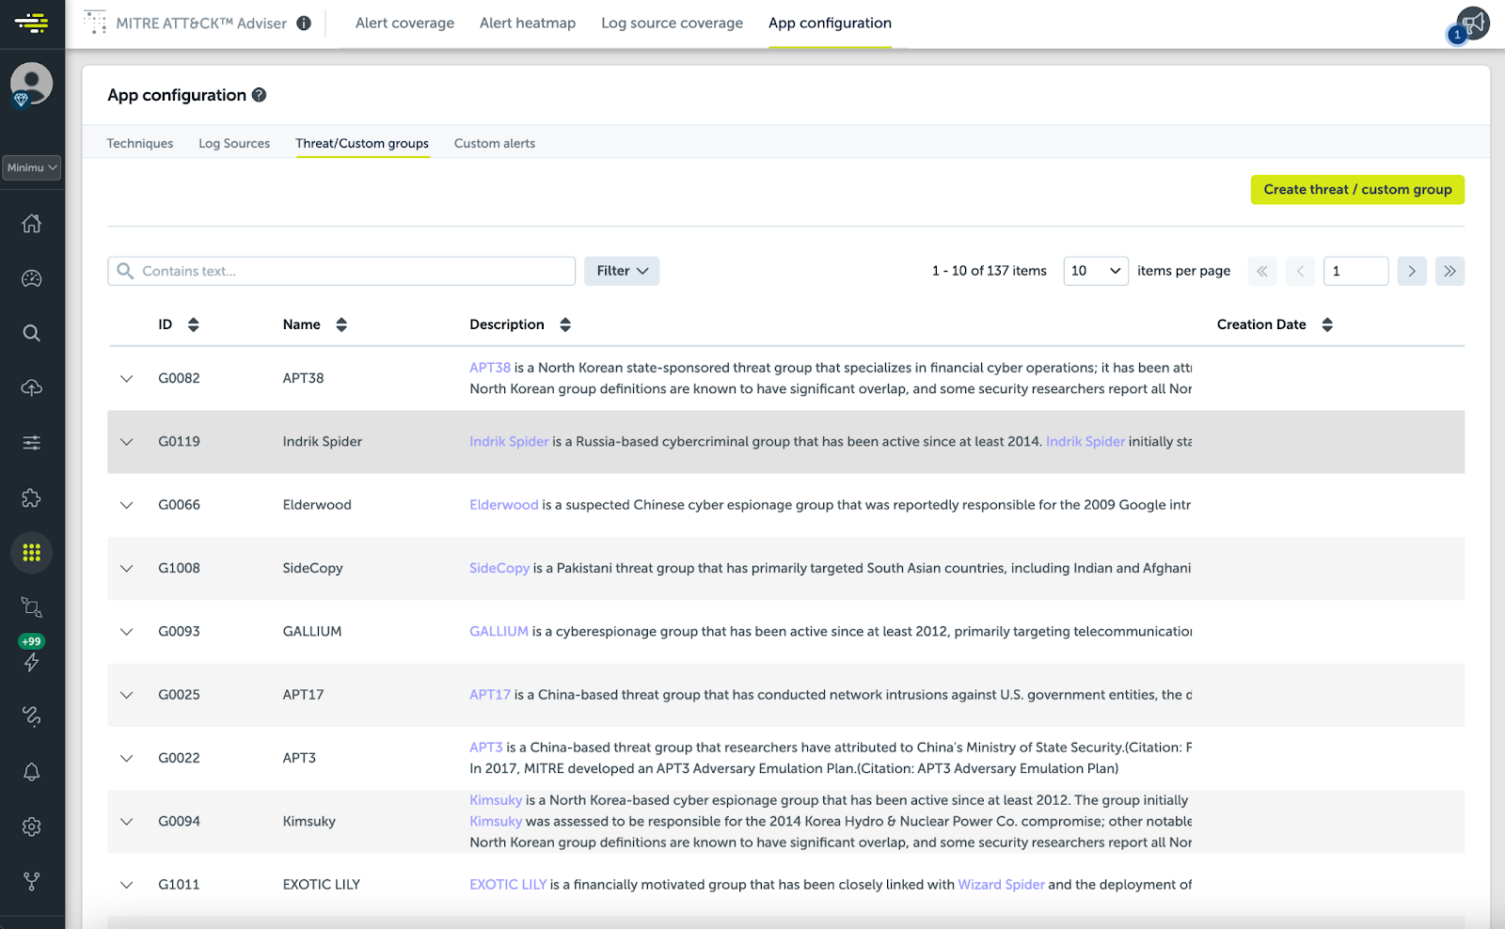Open the Techniques sub-tab
Screen dimensions: 1505x929
point(140,143)
